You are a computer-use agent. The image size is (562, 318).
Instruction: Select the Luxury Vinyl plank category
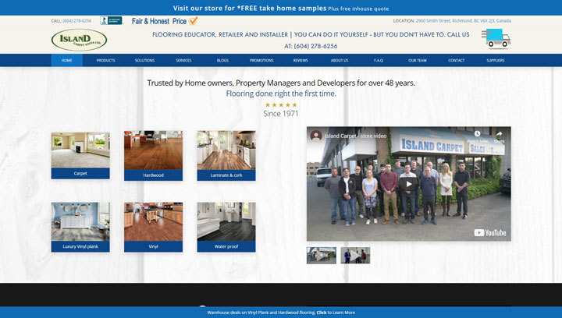pos(80,227)
